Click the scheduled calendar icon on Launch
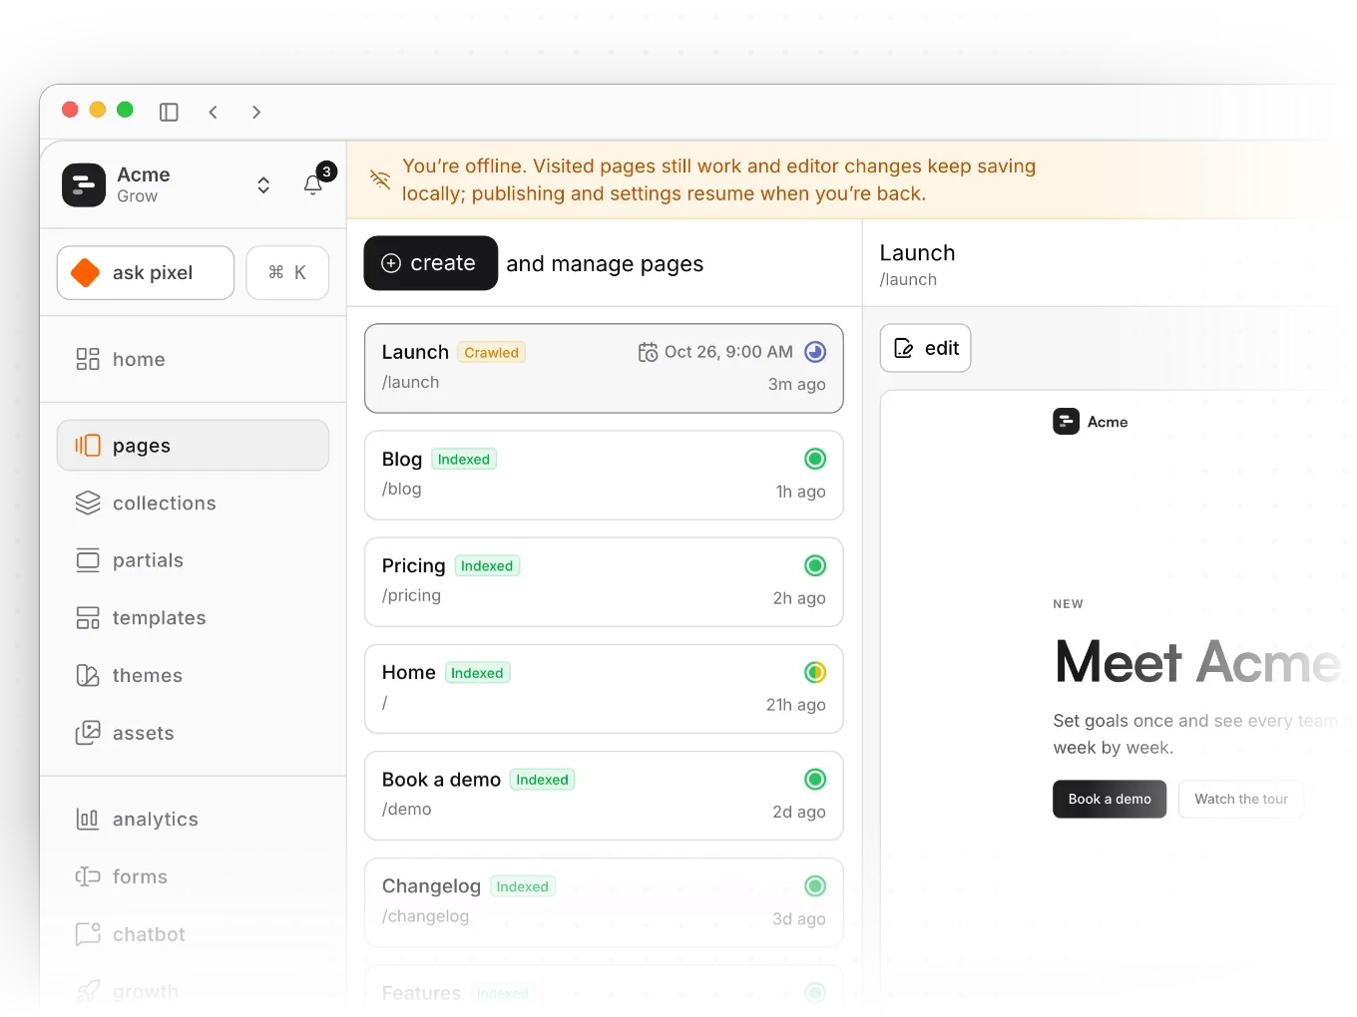Screen dimensions: 1357x1017 point(648,352)
